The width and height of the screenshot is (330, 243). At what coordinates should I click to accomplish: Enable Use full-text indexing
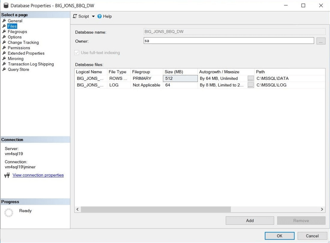pyautogui.click(x=76, y=52)
